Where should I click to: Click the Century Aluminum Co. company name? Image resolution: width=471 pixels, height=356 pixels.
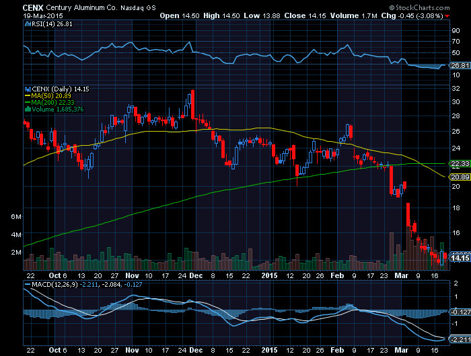point(81,7)
